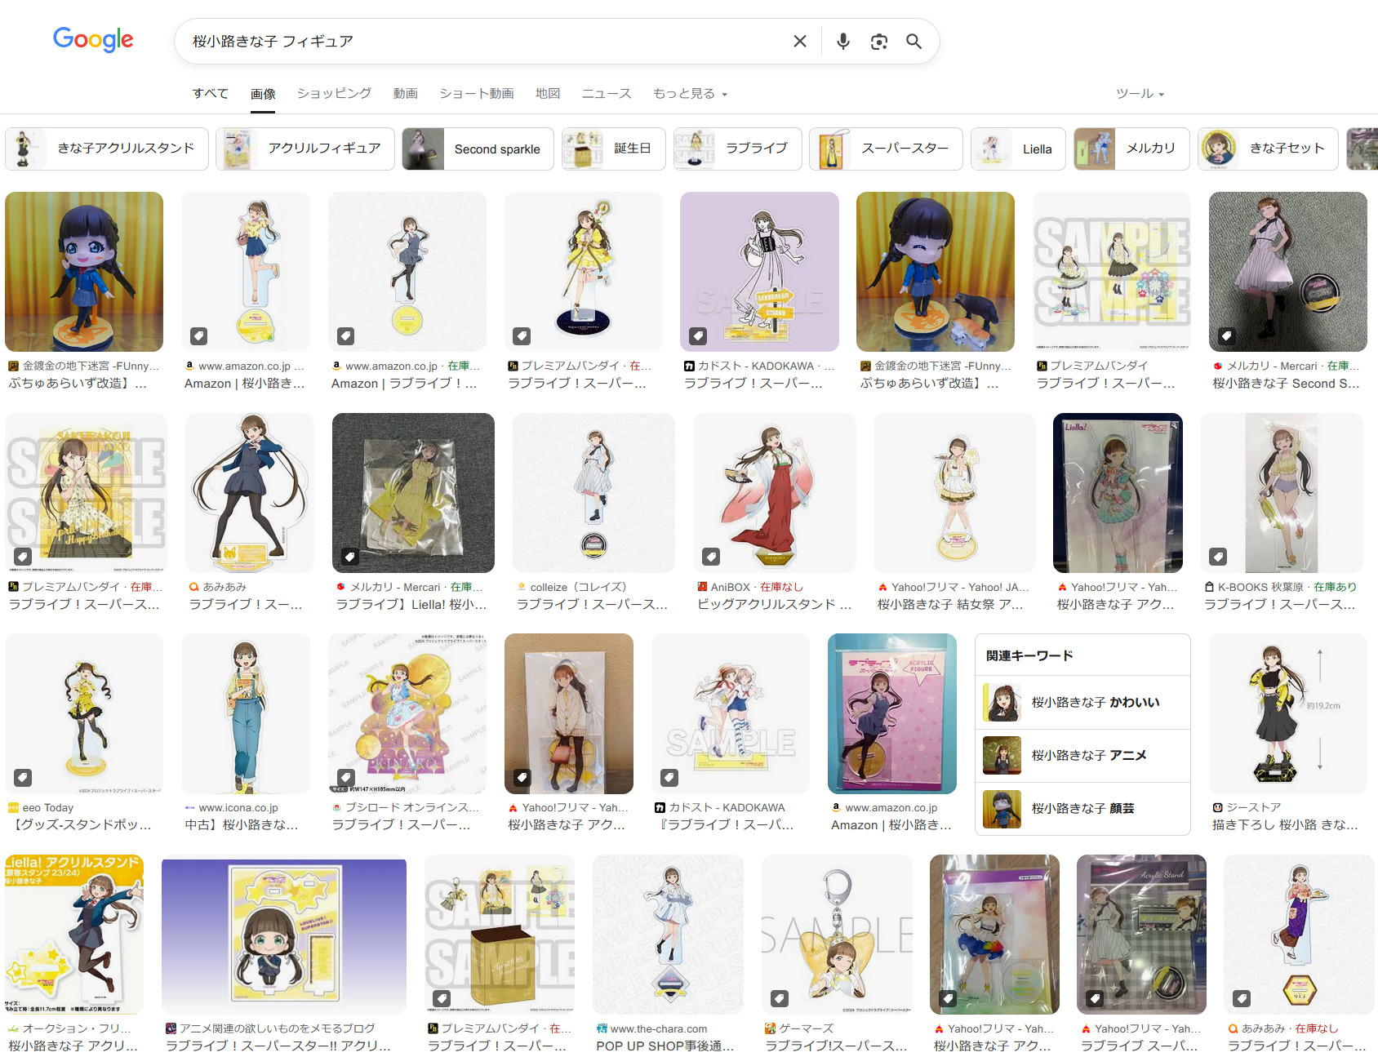Screen dimensions: 1378x1057
Task: Open the ツール dropdown
Action: tap(1140, 93)
